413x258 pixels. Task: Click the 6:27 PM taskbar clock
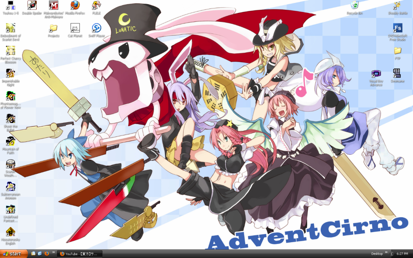tap(402, 254)
